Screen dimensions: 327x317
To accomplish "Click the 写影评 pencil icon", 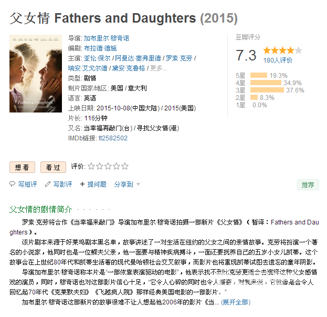I will click(x=48, y=184).
